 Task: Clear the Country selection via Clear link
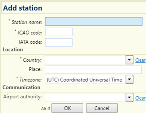[140, 60]
